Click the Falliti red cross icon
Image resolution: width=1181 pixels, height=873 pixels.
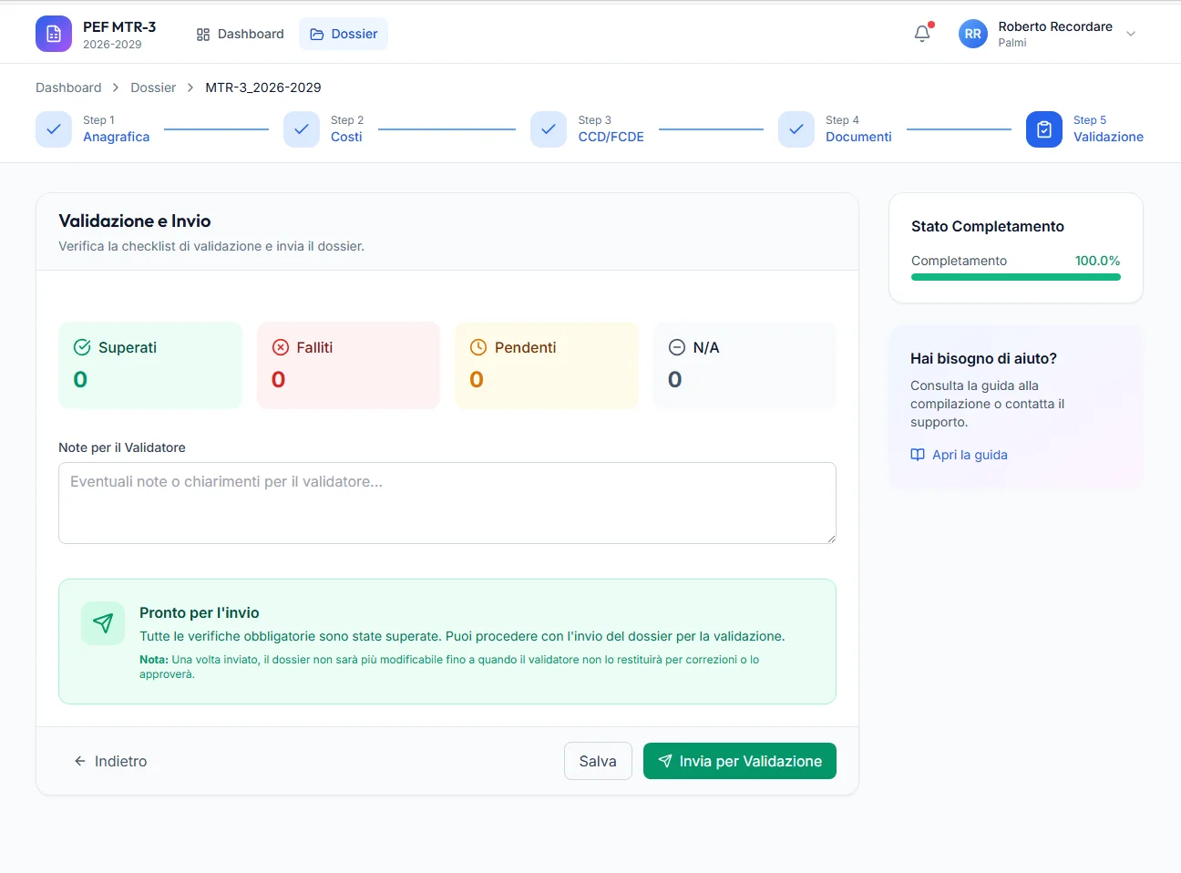point(281,347)
